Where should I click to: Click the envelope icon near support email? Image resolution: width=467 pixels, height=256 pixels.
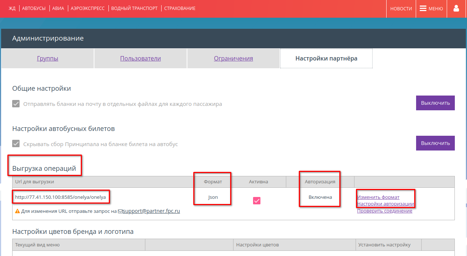coord(120,211)
